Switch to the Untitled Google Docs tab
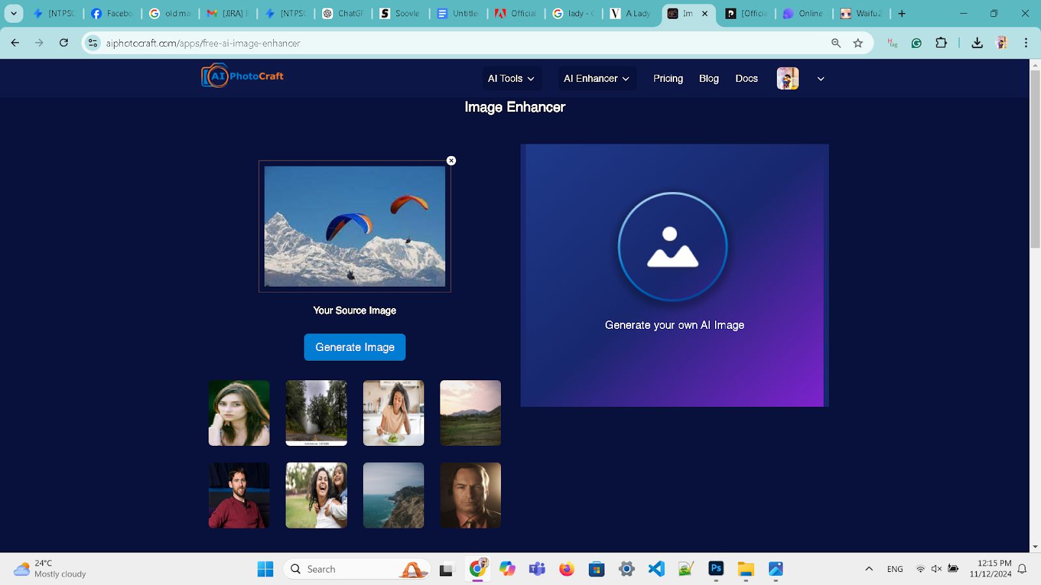 click(458, 13)
